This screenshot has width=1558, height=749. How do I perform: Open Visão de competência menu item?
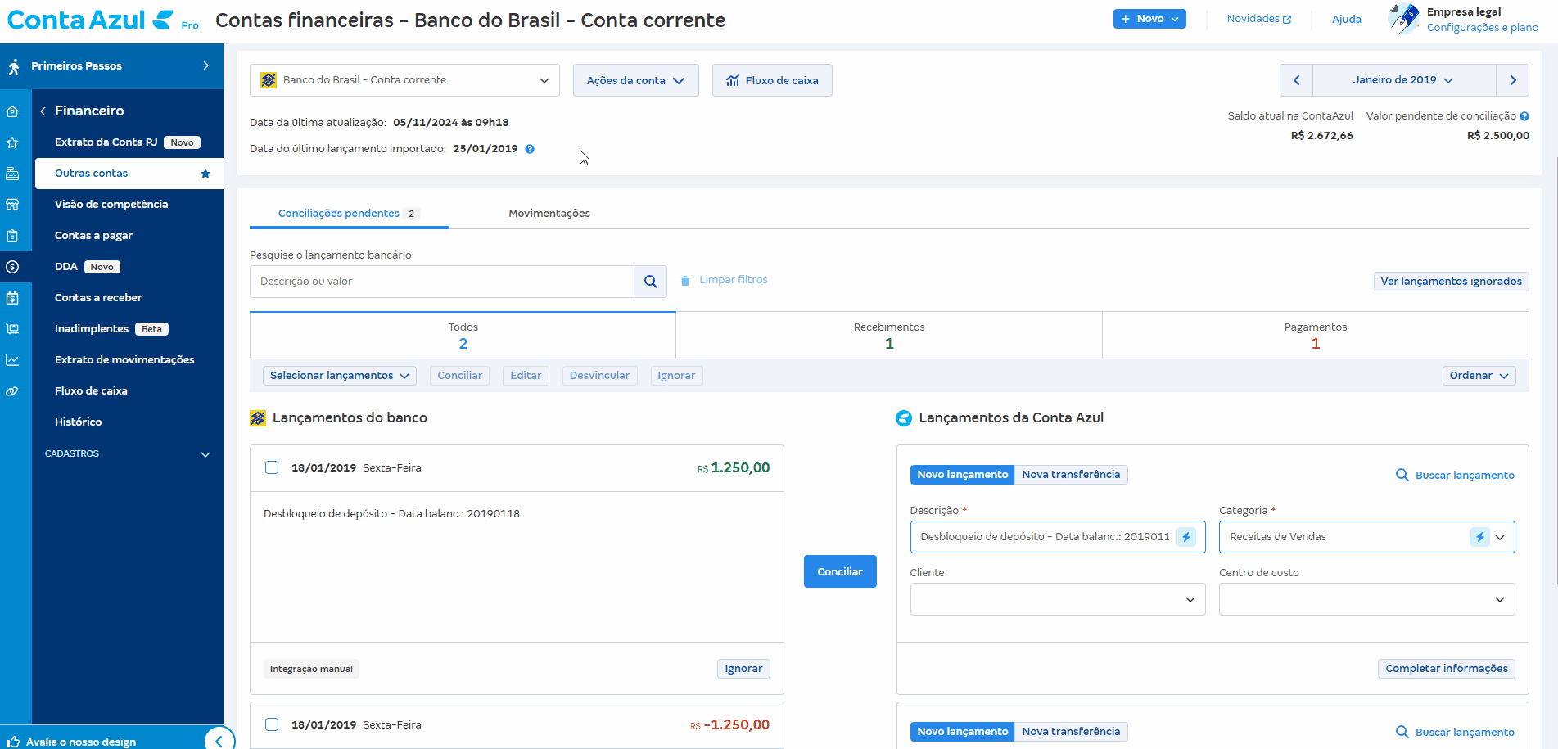111,205
